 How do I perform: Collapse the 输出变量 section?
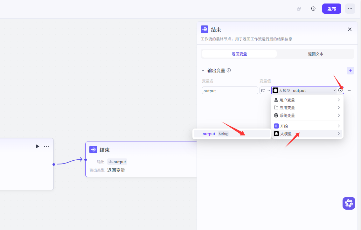tap(203, 70)
